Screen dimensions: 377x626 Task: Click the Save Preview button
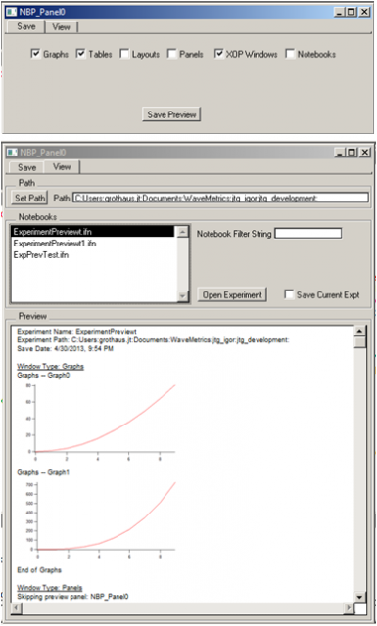click(x=171, y=114)
